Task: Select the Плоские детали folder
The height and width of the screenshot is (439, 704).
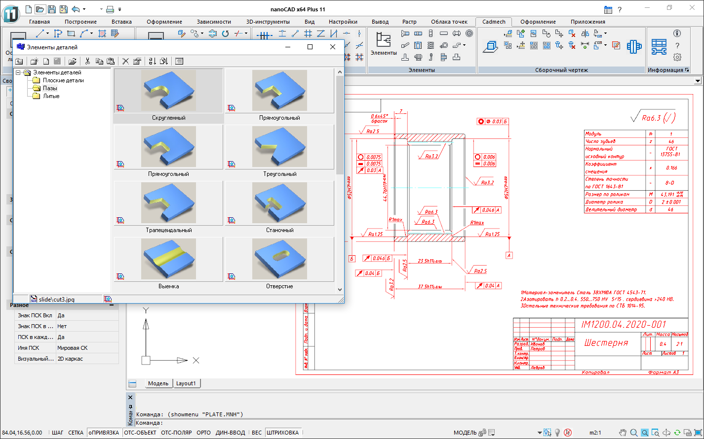Action: point(63,80)
